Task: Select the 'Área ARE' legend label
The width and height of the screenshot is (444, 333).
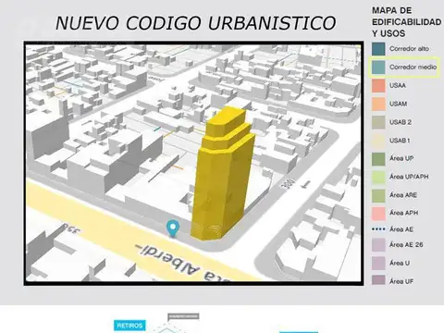Action: (x=403, y=195)
